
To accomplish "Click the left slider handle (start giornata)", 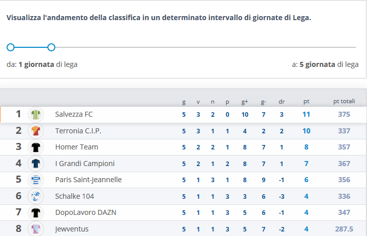I will click(10, 47).
